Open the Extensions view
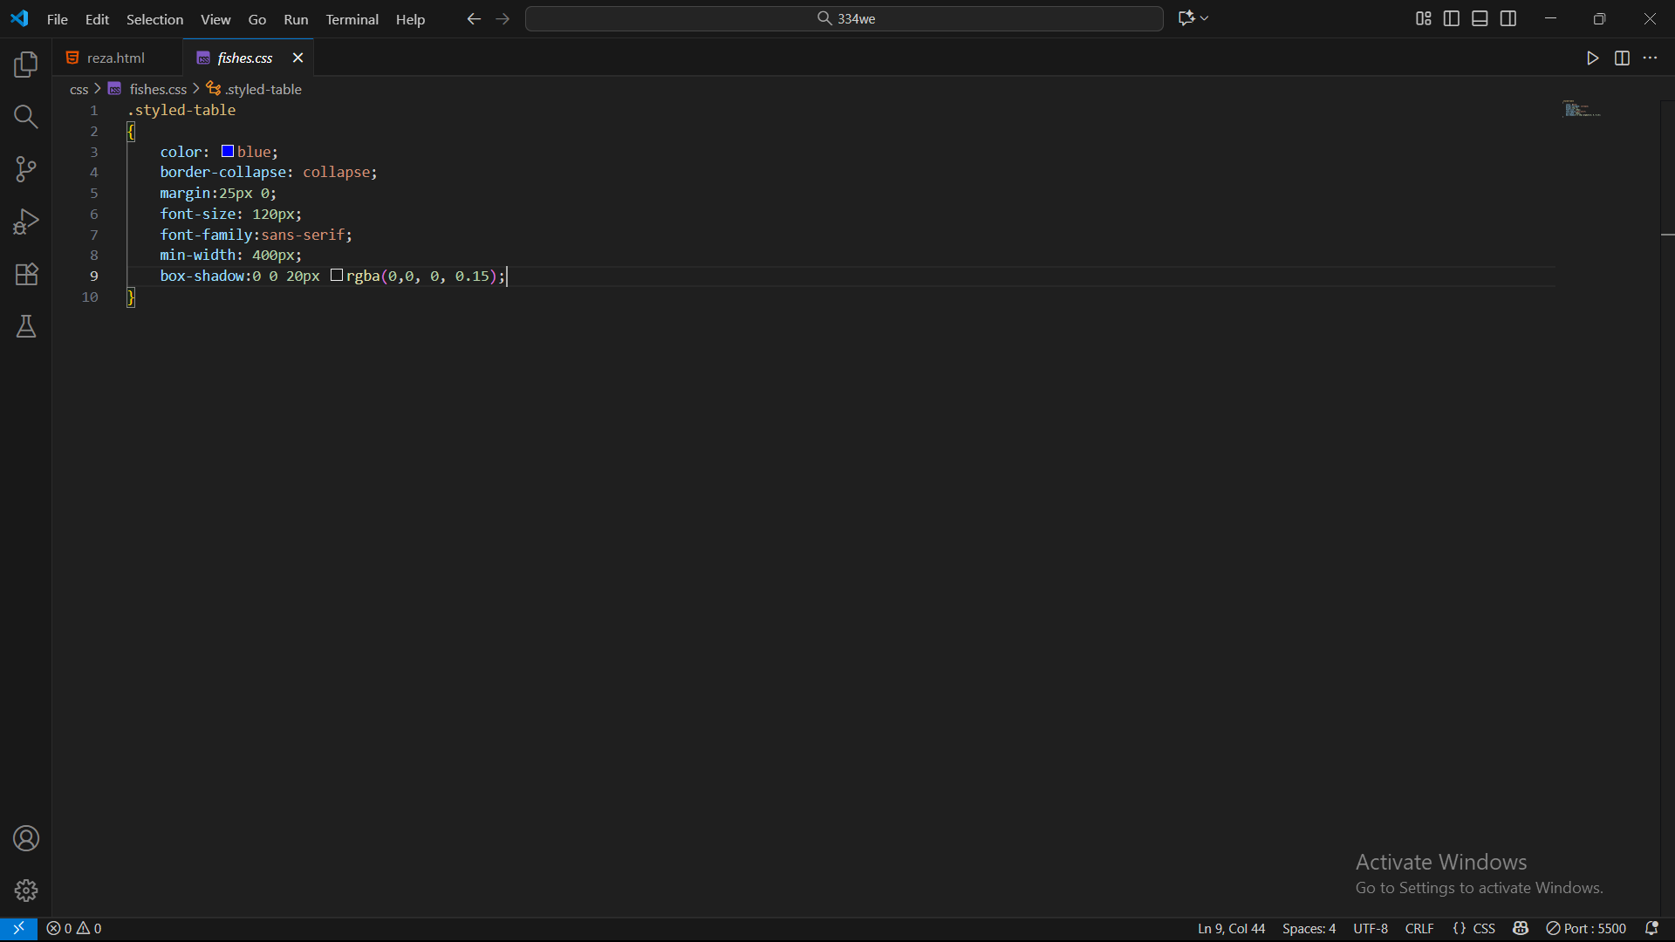Screen dimensions: 1675x942 26,274
